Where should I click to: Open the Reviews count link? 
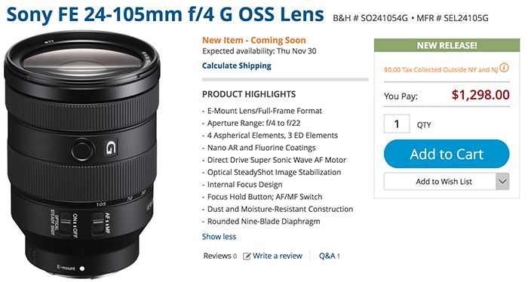click(220, 256)
